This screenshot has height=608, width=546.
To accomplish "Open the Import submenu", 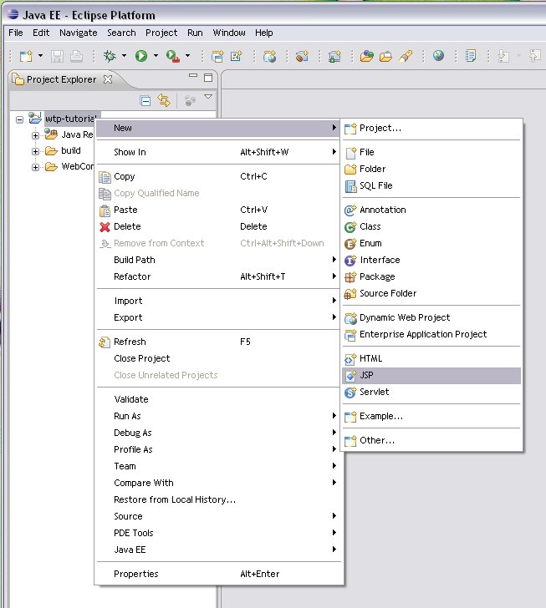I will point(218,301).
